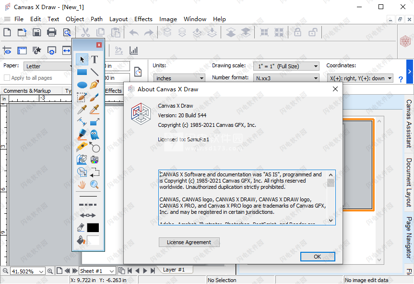Image resolution: width=414 pixels, height=284 pixels.
Task: Expand the Coordinates dropdown
Action: click(x=360, y=78)
